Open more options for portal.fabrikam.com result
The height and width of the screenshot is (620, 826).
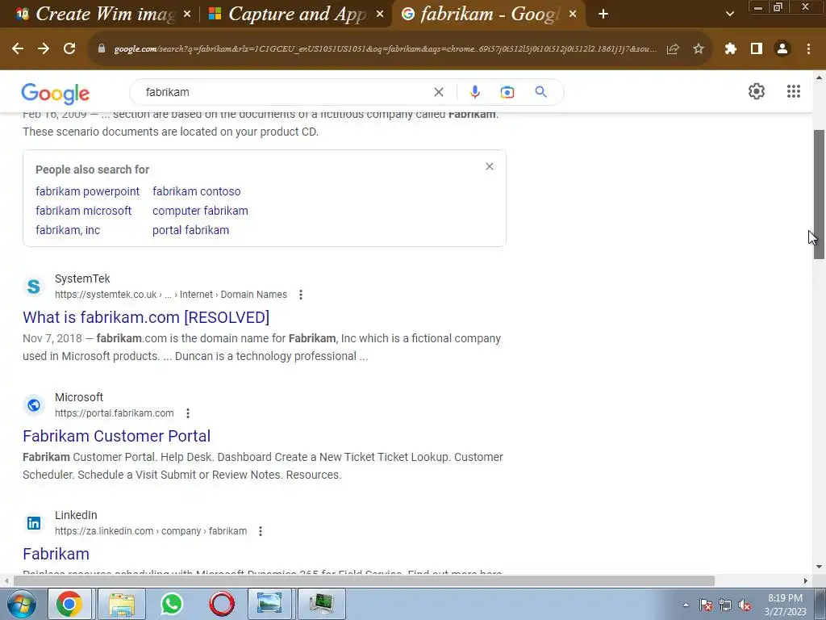point(187,413)
